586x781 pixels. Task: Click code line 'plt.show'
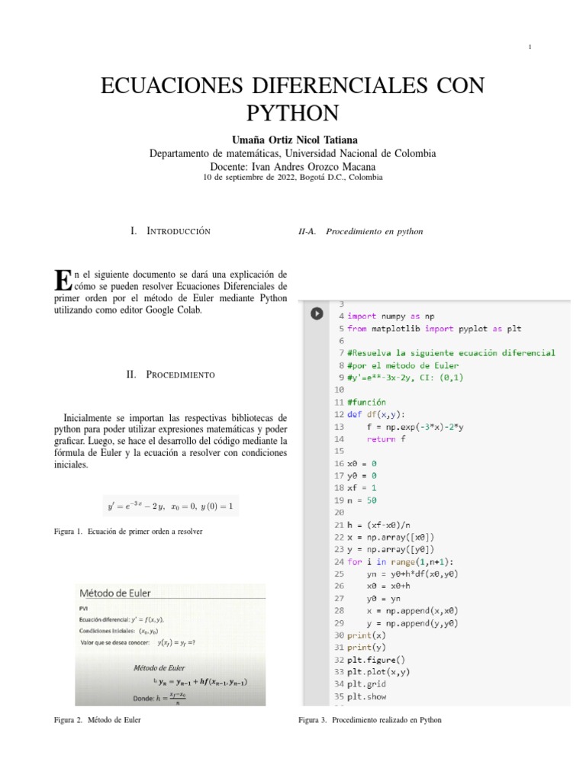pos(367,697)
